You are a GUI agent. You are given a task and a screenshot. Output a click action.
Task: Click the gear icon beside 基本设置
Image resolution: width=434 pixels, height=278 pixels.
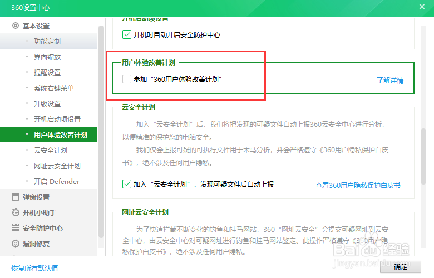click(x=16, y=26)
